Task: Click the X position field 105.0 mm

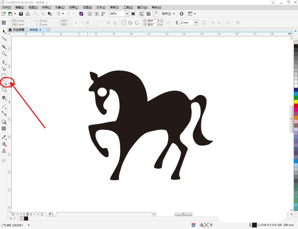Action: coord(21,21)
